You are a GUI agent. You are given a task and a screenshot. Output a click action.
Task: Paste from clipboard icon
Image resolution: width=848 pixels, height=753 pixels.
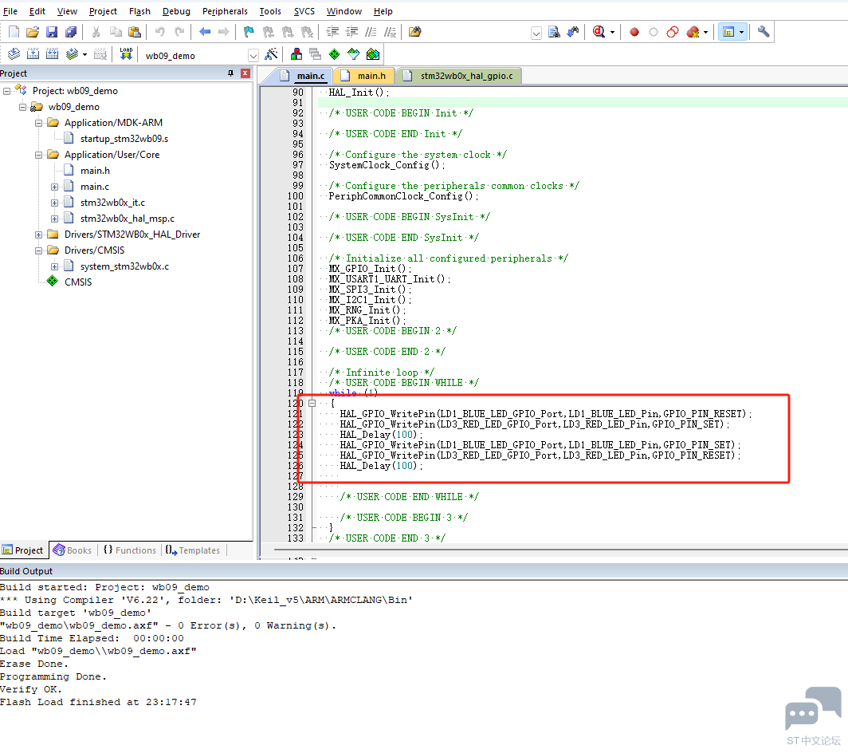point(135,32)
